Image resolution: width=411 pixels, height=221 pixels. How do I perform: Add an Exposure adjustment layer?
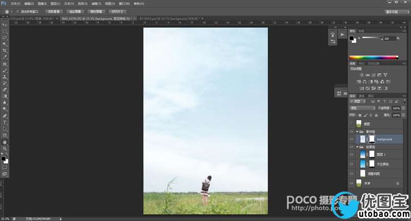(x=379, y=75)
